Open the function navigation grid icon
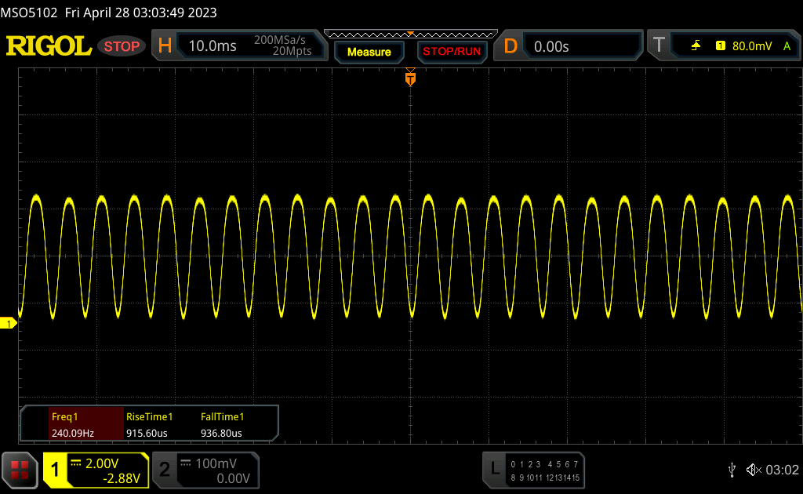This screenshot has width=803, height=494. click(x=20, y=470)
